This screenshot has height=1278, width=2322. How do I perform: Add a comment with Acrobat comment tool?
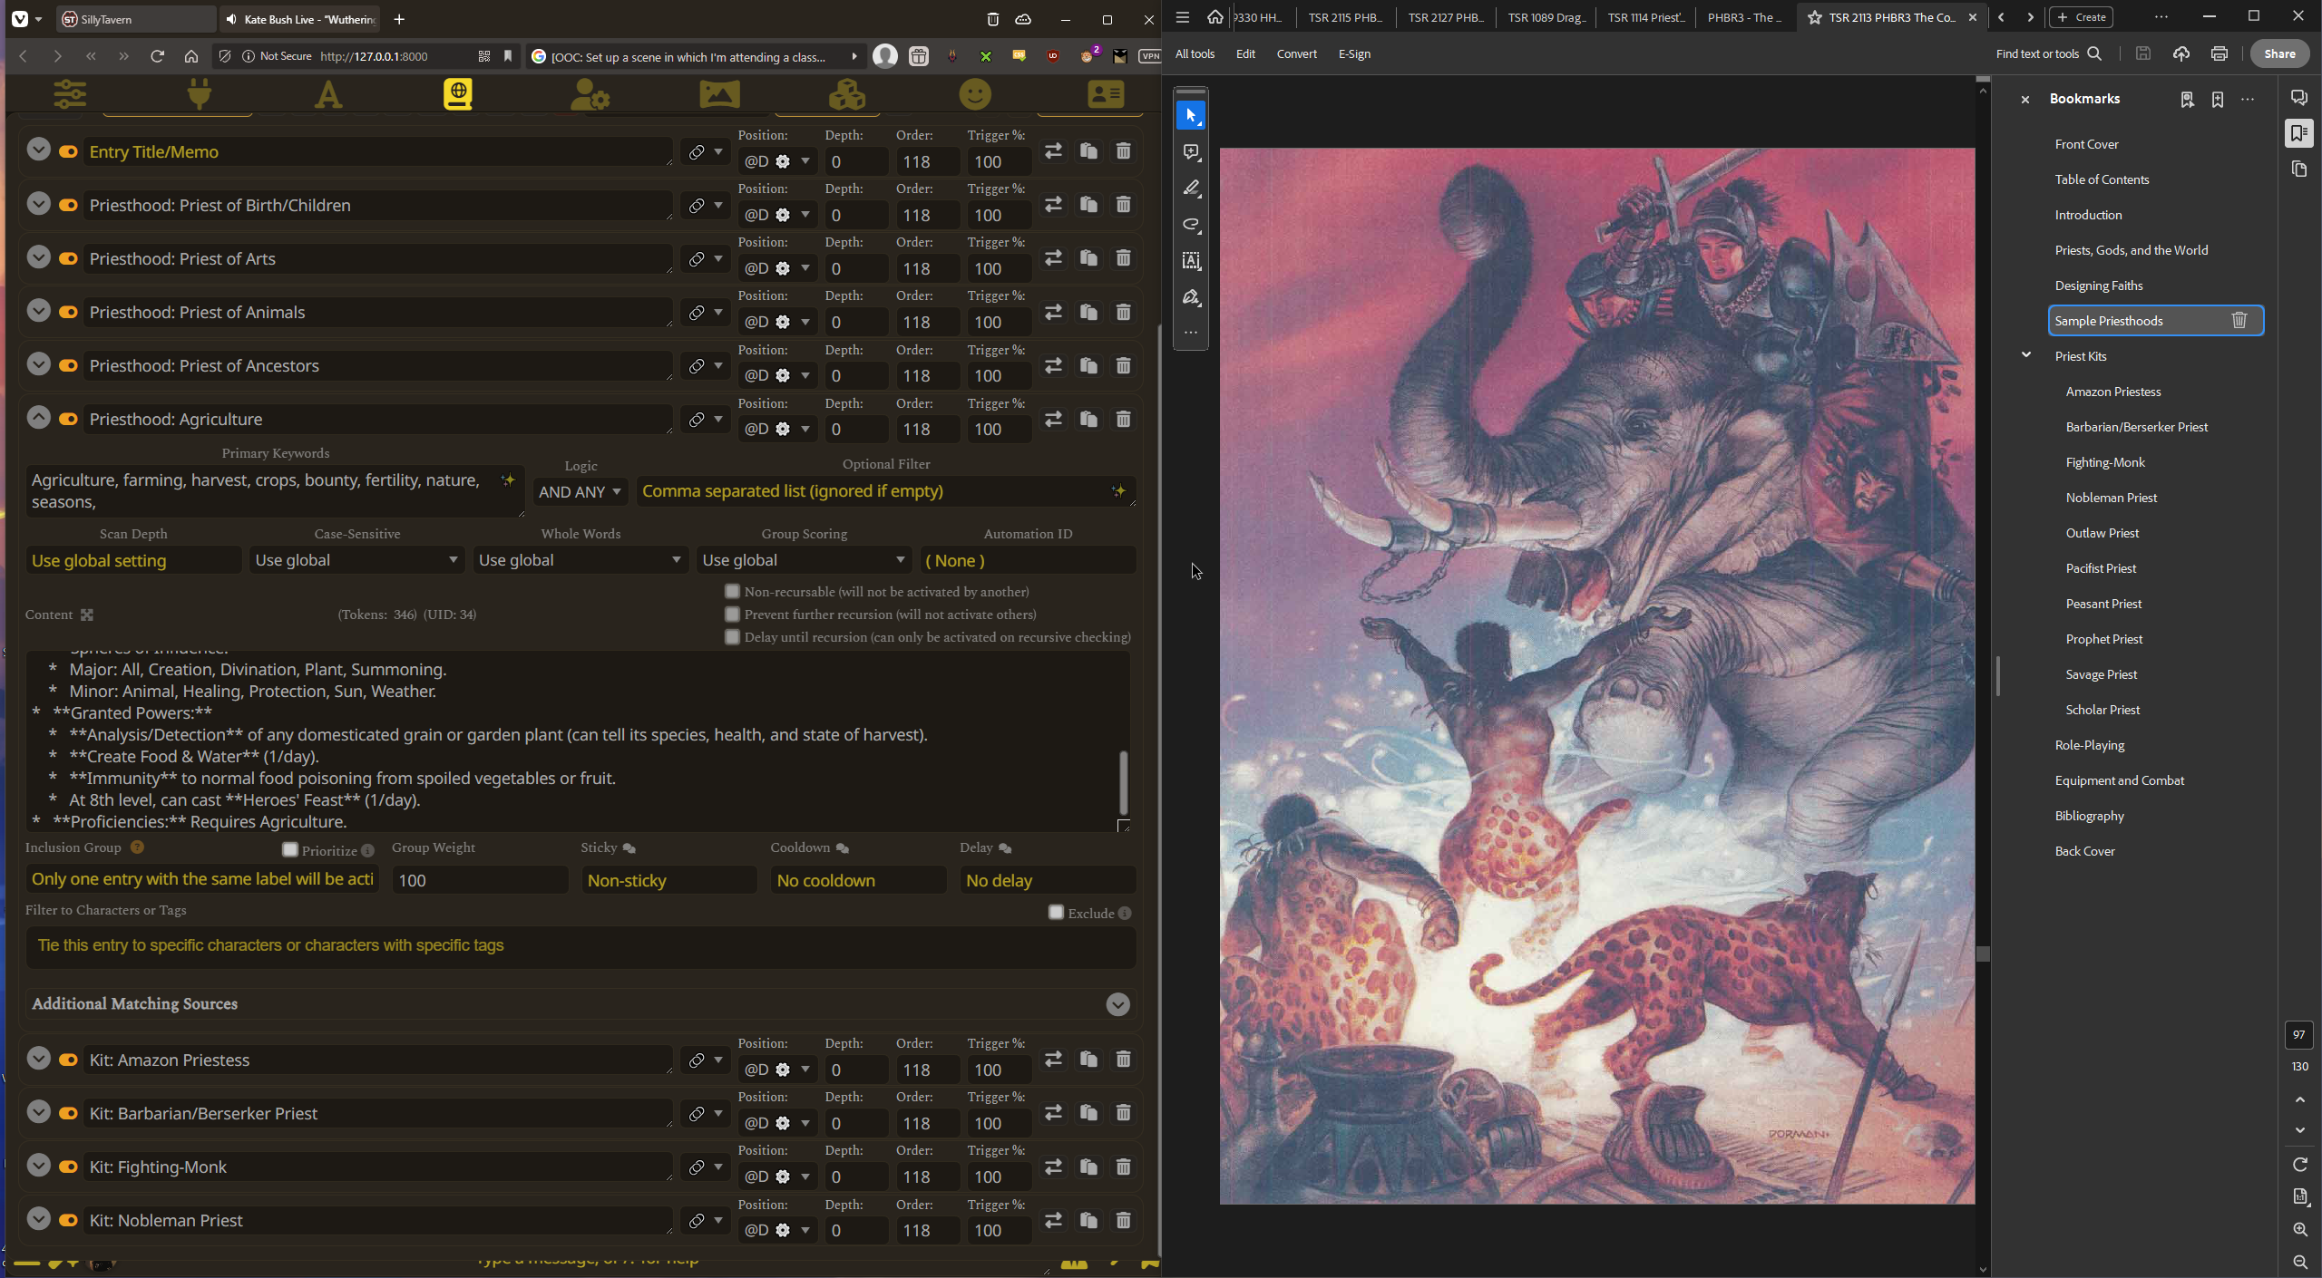coord(1191,152)
